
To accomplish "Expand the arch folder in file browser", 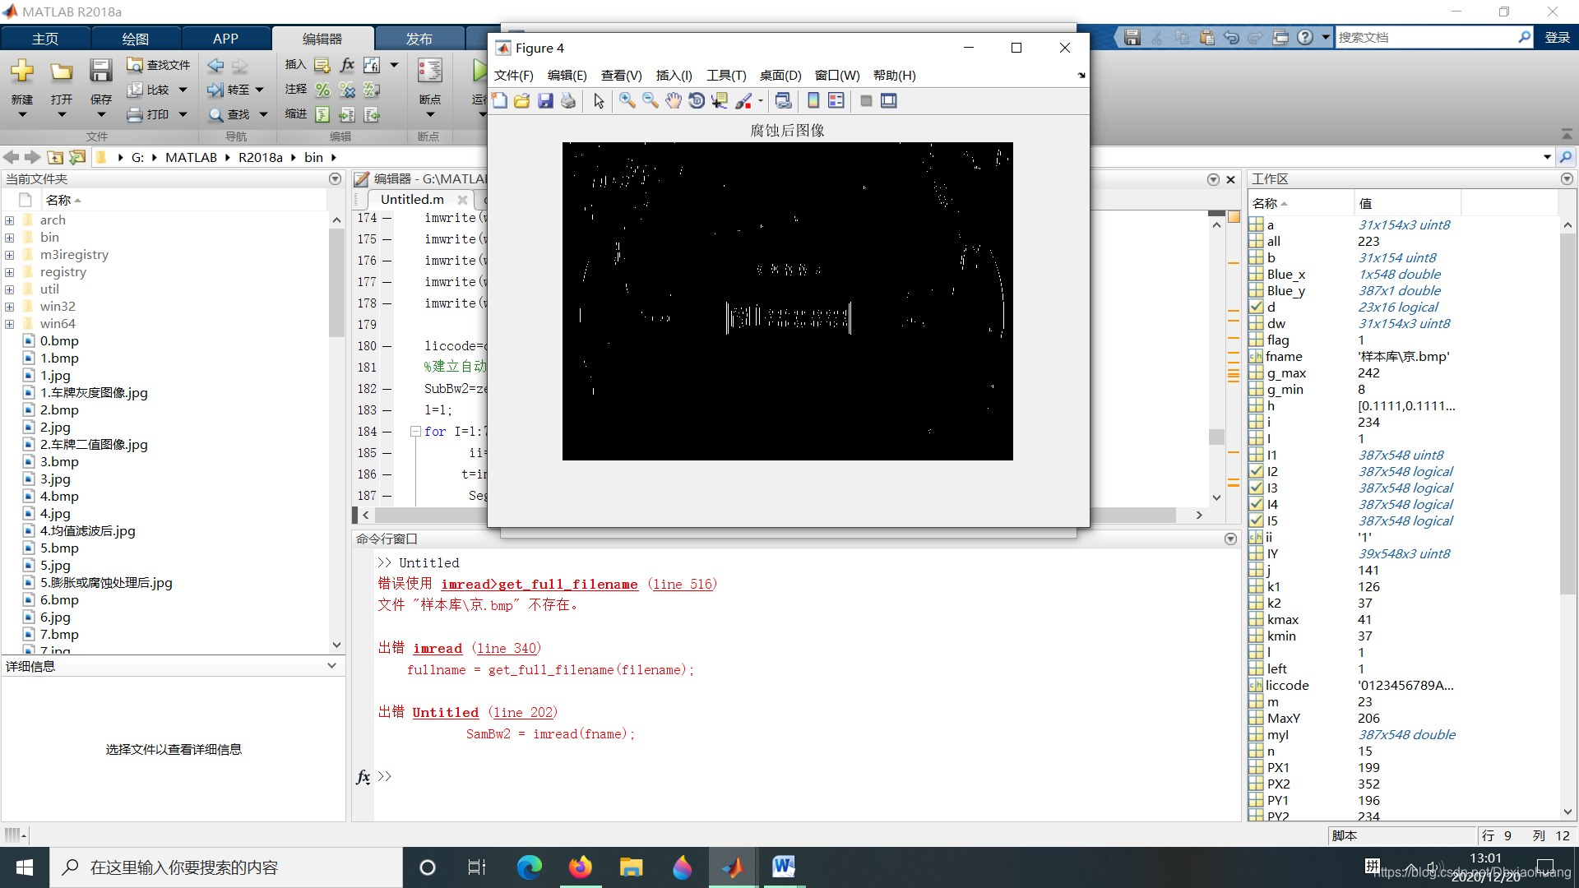I will pyautogui.click(x=9, y=220).
